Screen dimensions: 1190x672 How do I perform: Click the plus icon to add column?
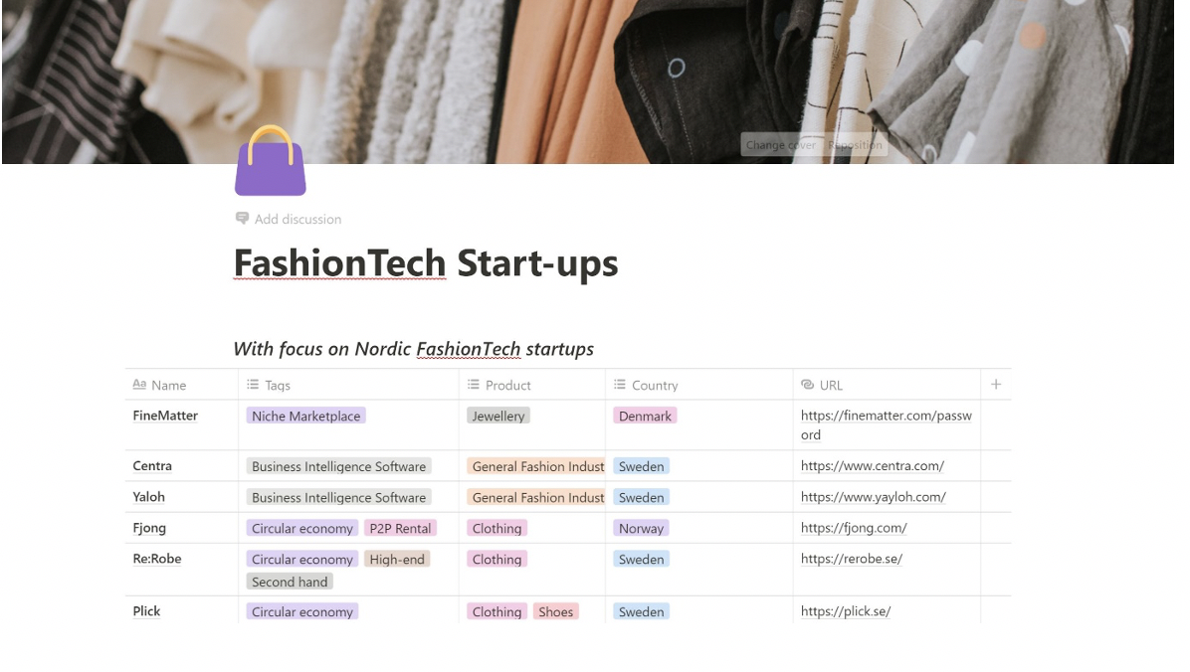coord(996,385)
